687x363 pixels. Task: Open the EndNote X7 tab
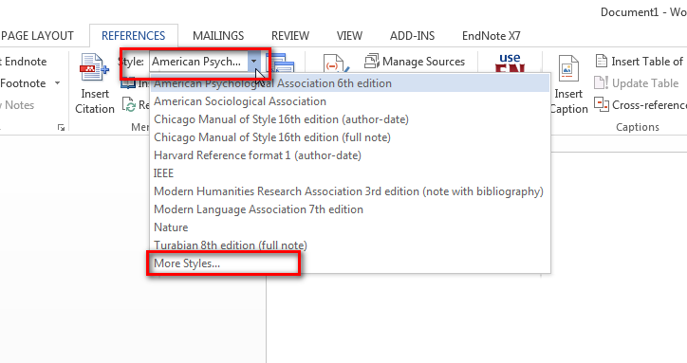492,35
